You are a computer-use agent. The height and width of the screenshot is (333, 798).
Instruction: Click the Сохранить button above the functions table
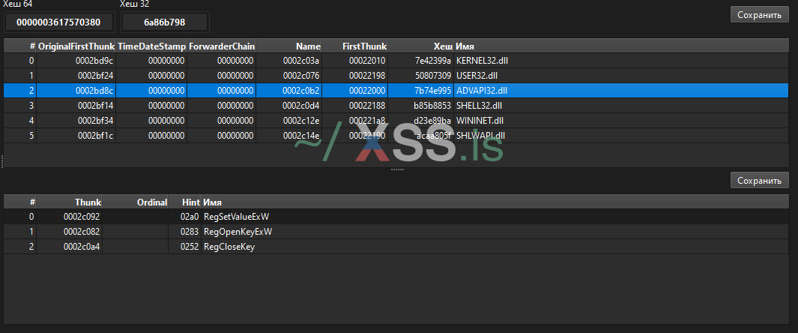(759, 180)
